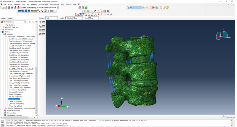This screenshot has height=127, width=237.
Task: Open the Job Manager icon beside Create Job
Action: point(44,22)
